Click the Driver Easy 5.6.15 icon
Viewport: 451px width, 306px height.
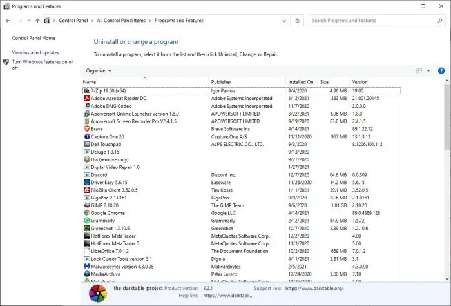87,182
